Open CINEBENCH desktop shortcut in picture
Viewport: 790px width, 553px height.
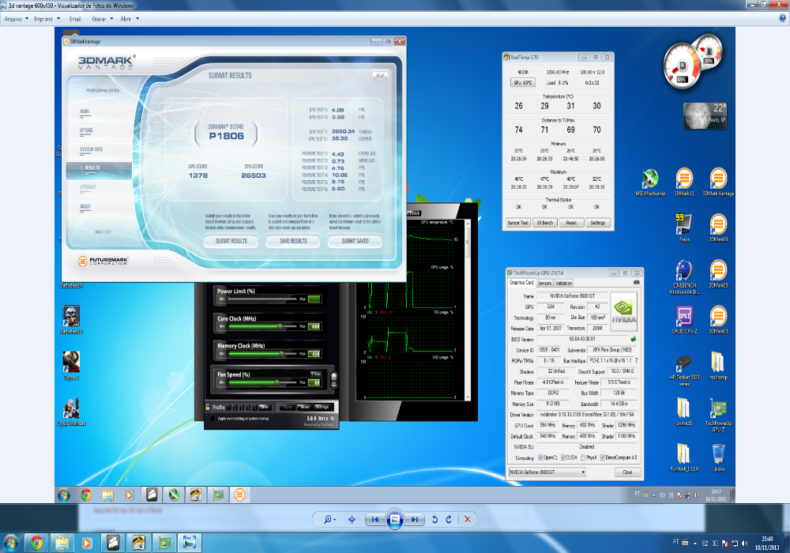[684, 277]
